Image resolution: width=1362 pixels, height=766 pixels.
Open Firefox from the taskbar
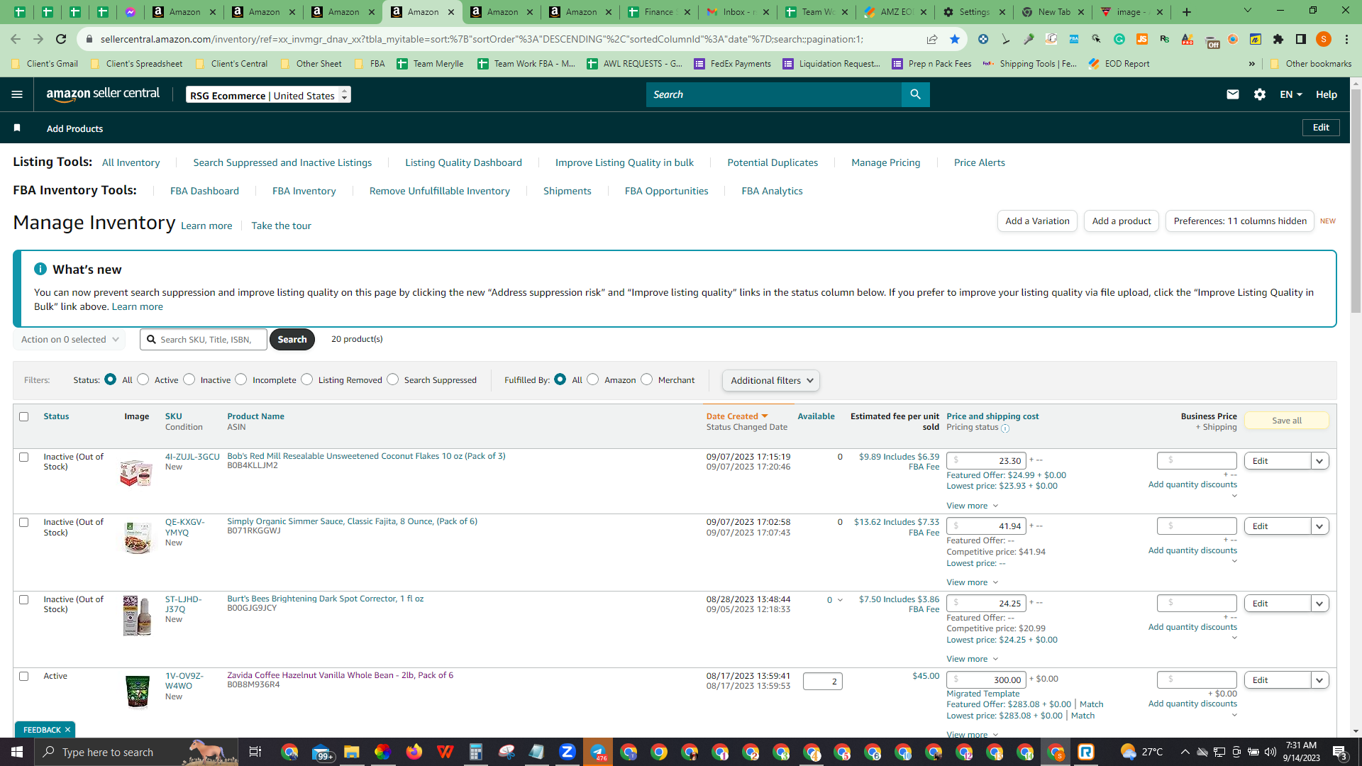[414, 752]
